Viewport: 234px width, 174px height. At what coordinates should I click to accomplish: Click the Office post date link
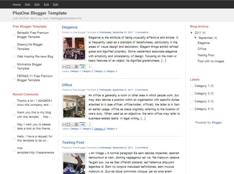point(116,90)
